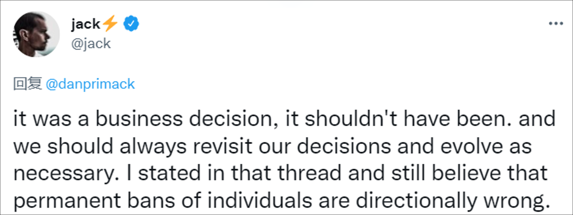Click the word "always" in the tweet

(x=153, y=146)
